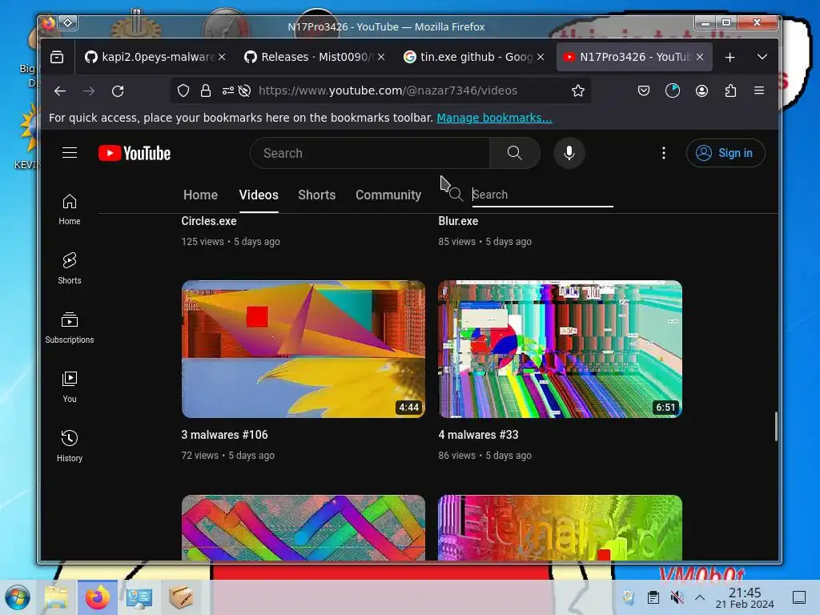820x615 pixels.
Task: Open Shorts in YouTube sidebar
Action: pyautogui.click(x=70, y=268)
